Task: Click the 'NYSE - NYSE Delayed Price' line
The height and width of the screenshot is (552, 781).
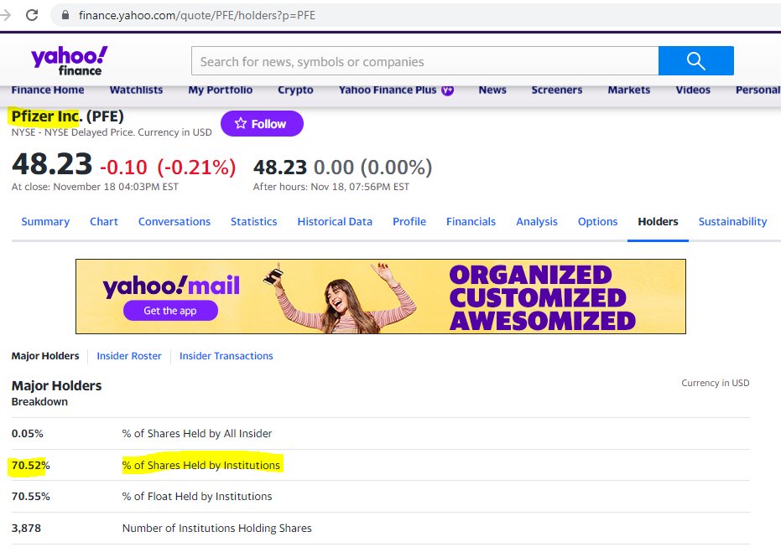Action: [112, 132]
